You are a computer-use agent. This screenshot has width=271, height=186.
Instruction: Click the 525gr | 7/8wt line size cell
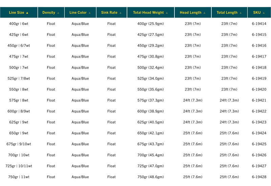[19, 78]
